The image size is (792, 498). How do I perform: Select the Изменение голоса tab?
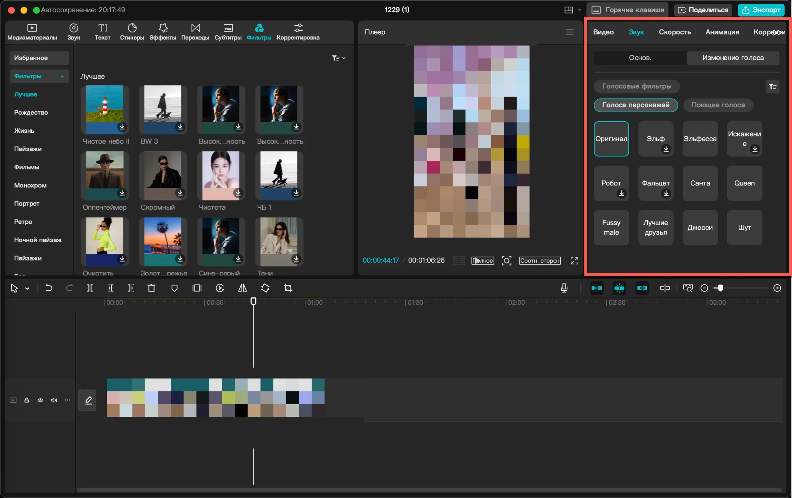pos(733,58)
